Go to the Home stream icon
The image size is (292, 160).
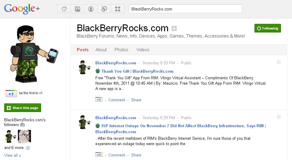(x=64, y=9)
